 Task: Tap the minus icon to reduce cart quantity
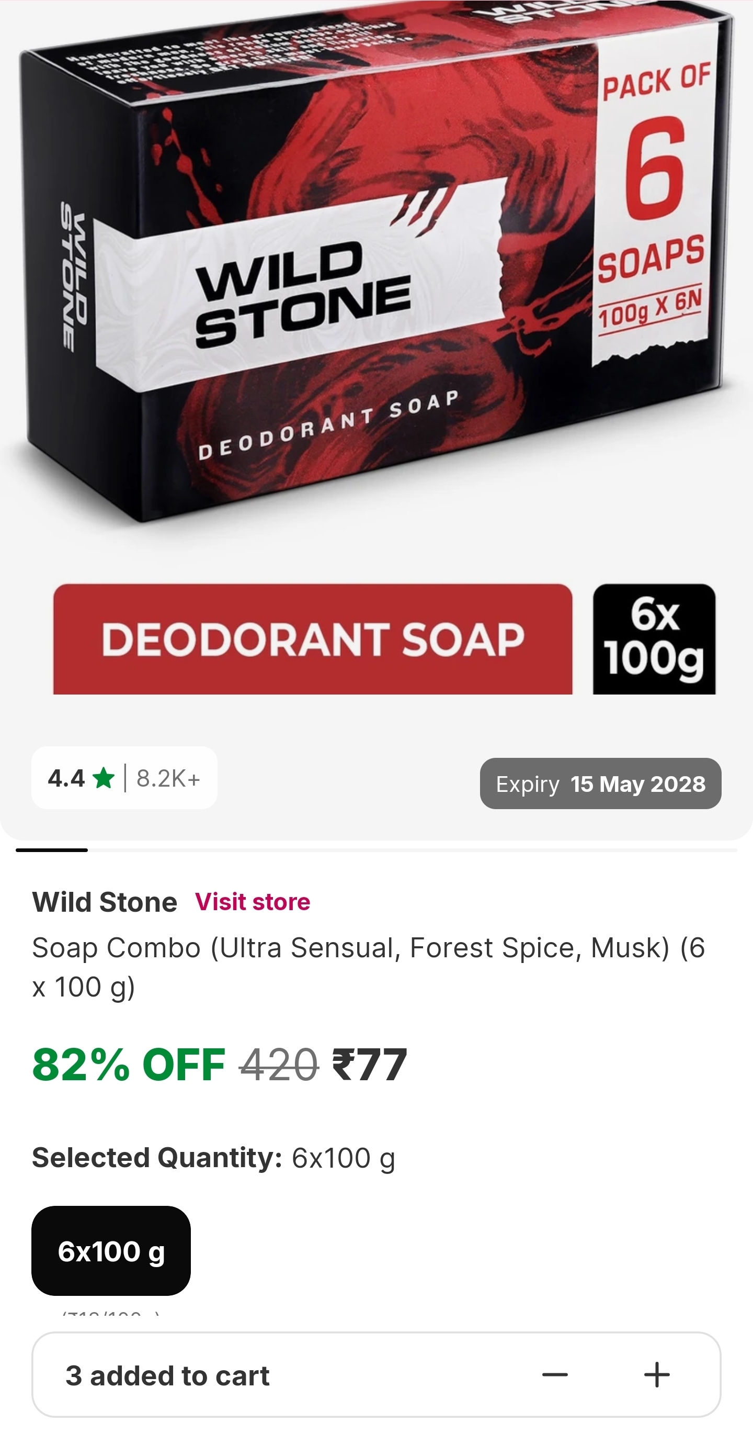[555, 1374]
